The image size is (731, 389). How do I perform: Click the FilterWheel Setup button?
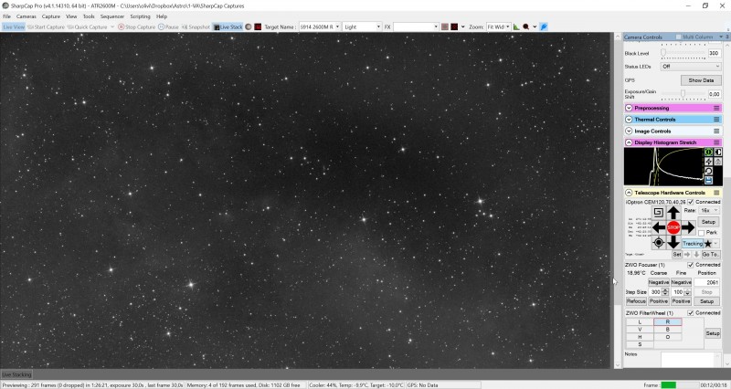coord(713,333)
